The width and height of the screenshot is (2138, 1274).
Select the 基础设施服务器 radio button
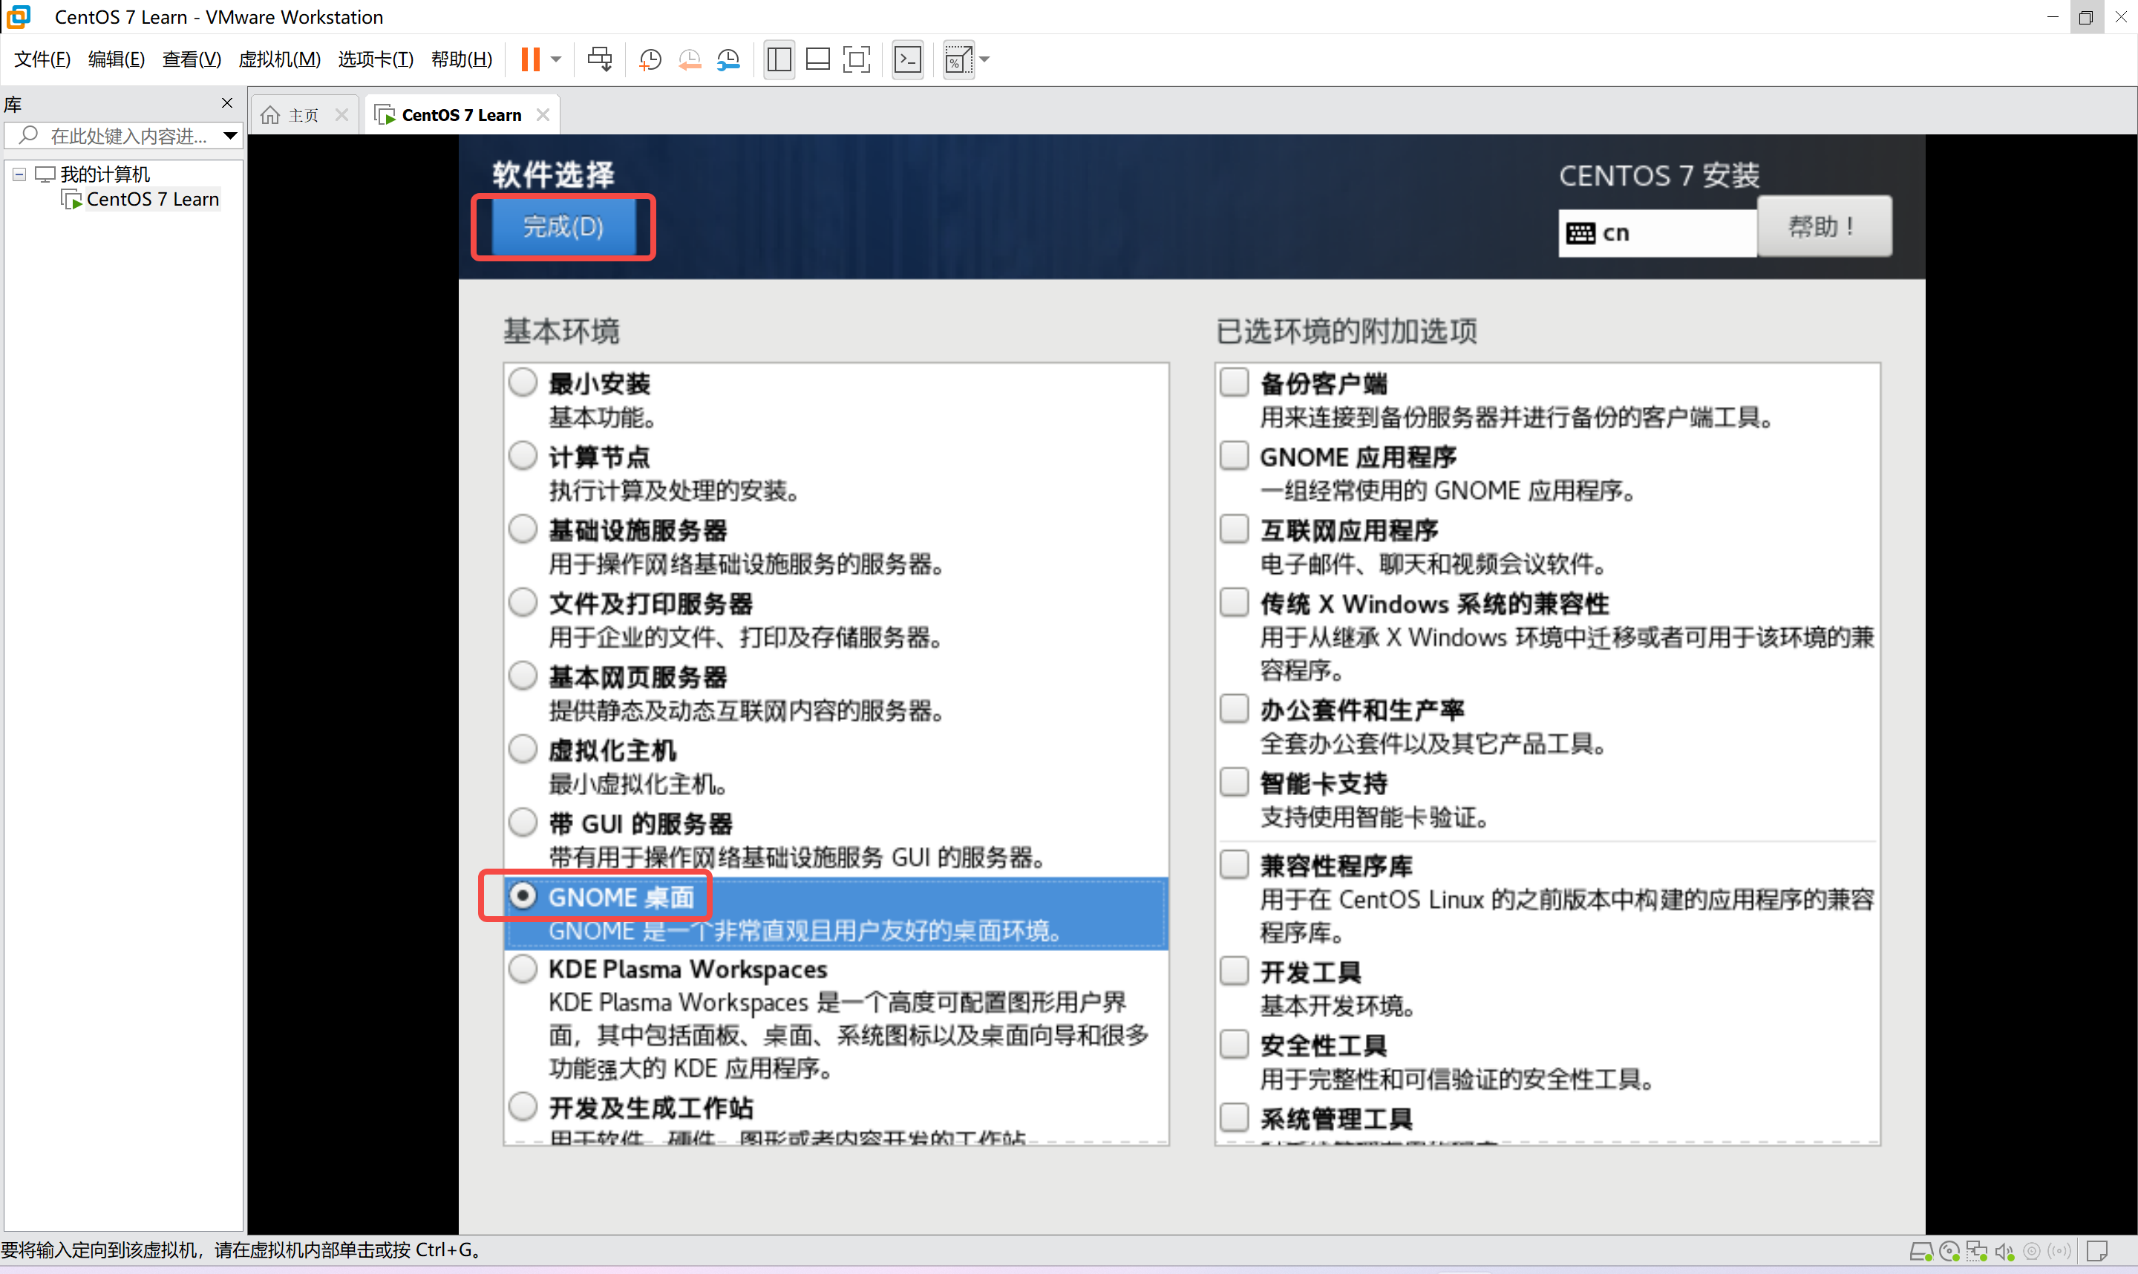(x=523, y=529)
